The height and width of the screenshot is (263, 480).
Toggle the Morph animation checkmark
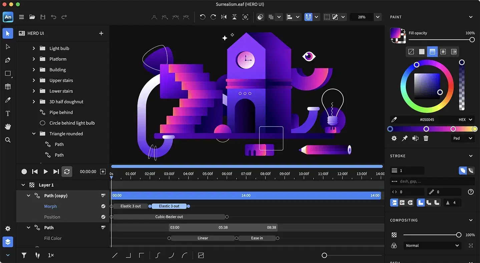click(103, 206)
